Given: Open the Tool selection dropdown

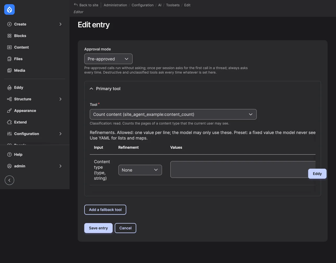Looking at the screenshot, I should tap(173, 114).
